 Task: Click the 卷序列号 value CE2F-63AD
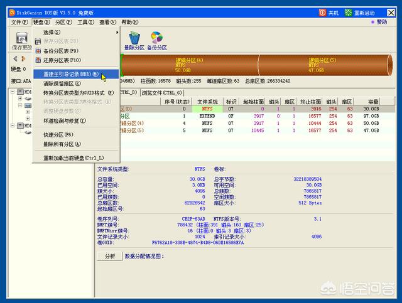click(x=193, y=219)
